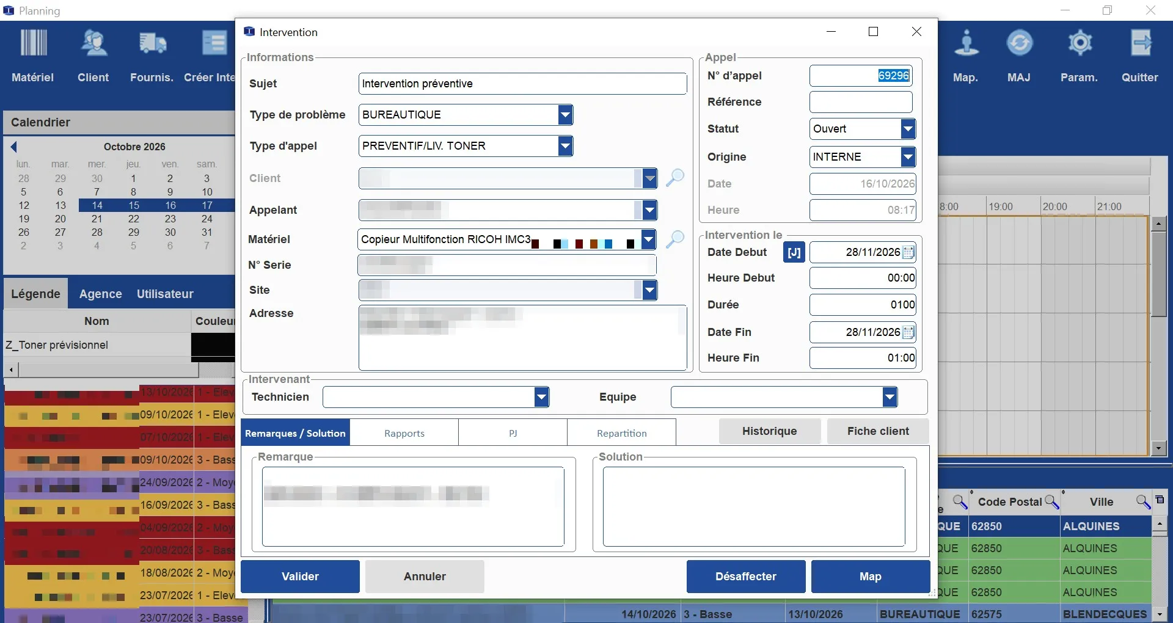The width and height of the screenshot is (1173, 623).
Task: Open the Param. settings icon
Action: tap(1079, 56)
